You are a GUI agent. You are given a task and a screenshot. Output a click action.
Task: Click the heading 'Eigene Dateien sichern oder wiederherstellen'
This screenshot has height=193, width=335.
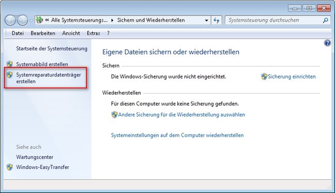(171, 52)
